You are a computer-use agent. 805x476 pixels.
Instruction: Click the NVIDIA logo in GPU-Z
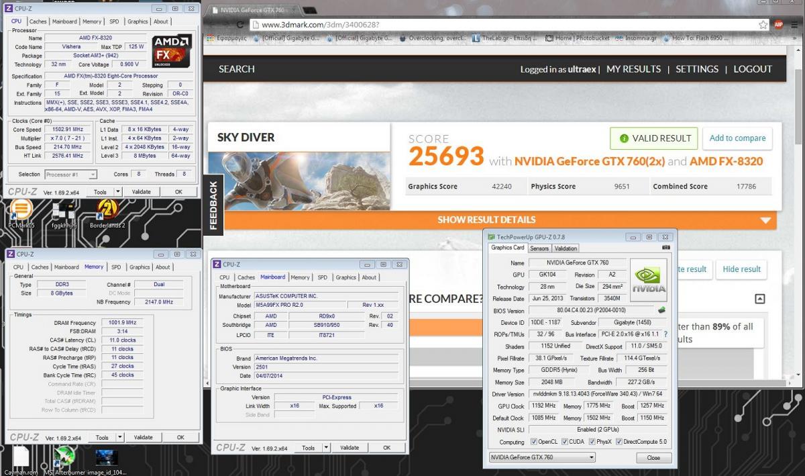(x=648, y=281)
